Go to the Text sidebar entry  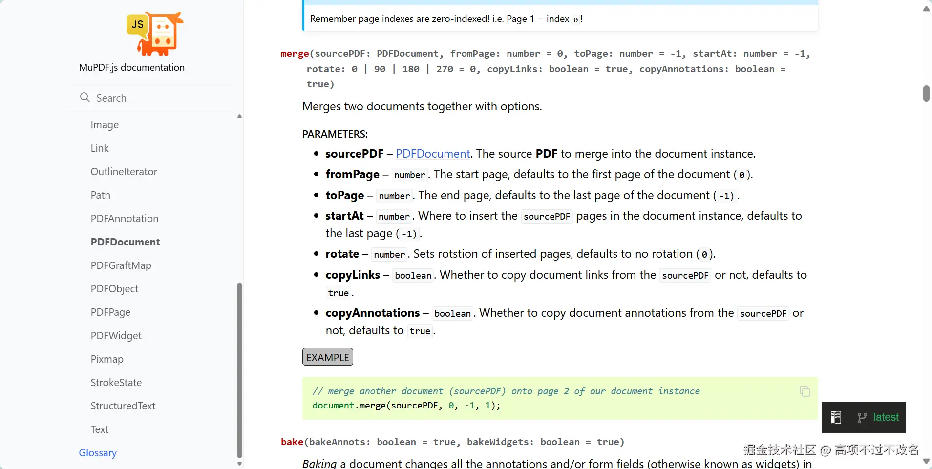click(100, 429)
